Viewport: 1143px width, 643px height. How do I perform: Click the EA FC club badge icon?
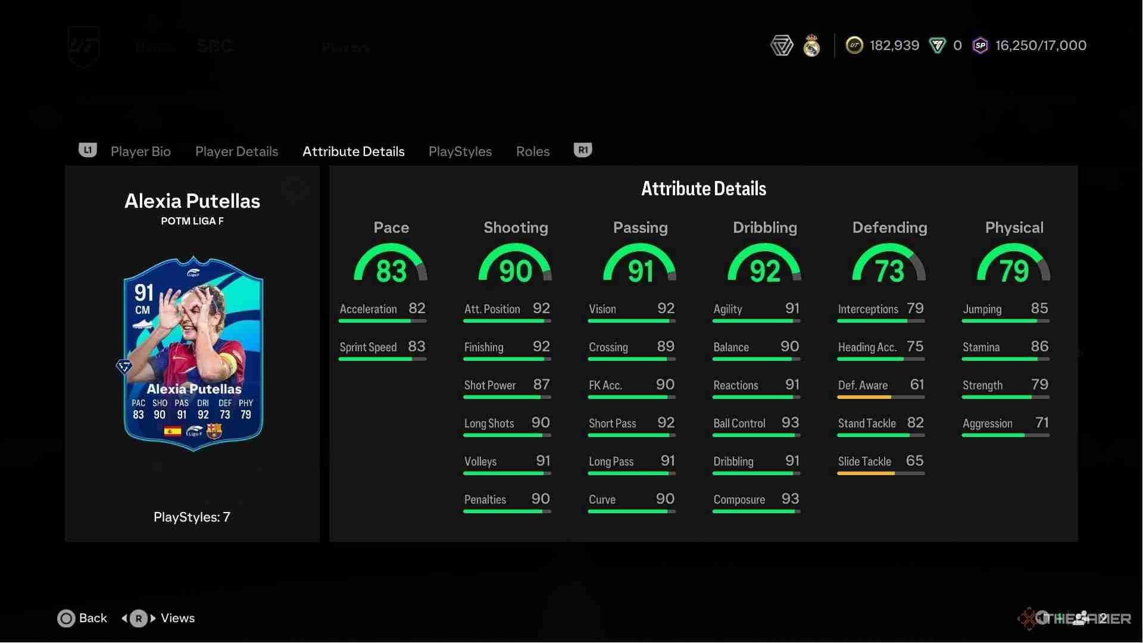point(782,45)
